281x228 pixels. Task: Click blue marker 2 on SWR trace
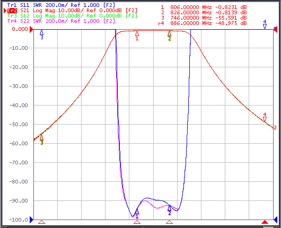pos(169,211)
